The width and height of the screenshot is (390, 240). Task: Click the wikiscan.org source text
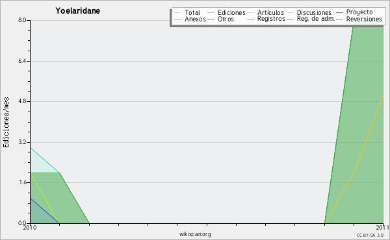click(x=195, y=234)
